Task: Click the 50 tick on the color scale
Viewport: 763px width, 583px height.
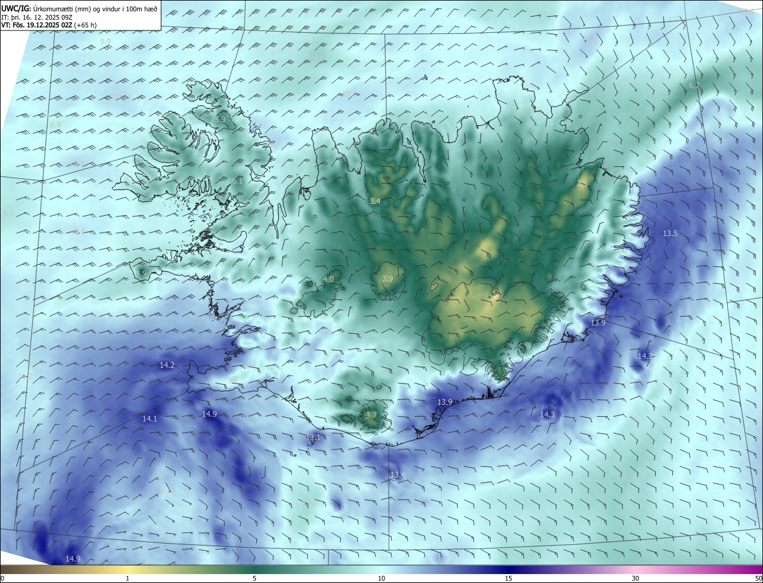Action: click(758, 578)
